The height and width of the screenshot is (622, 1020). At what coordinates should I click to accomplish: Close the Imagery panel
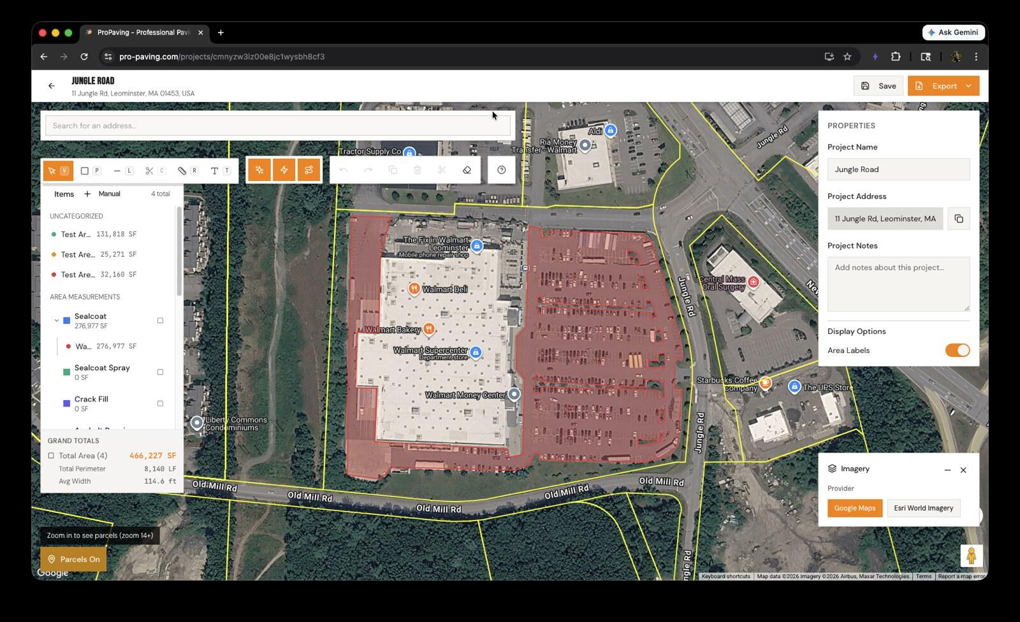(963, 470)
